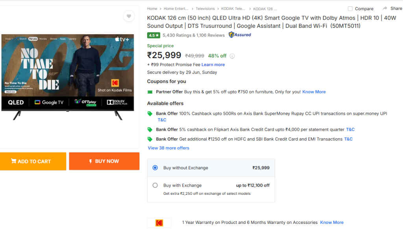Select Buy with Exchange option

pyautogui.click(x=155, y=185)
